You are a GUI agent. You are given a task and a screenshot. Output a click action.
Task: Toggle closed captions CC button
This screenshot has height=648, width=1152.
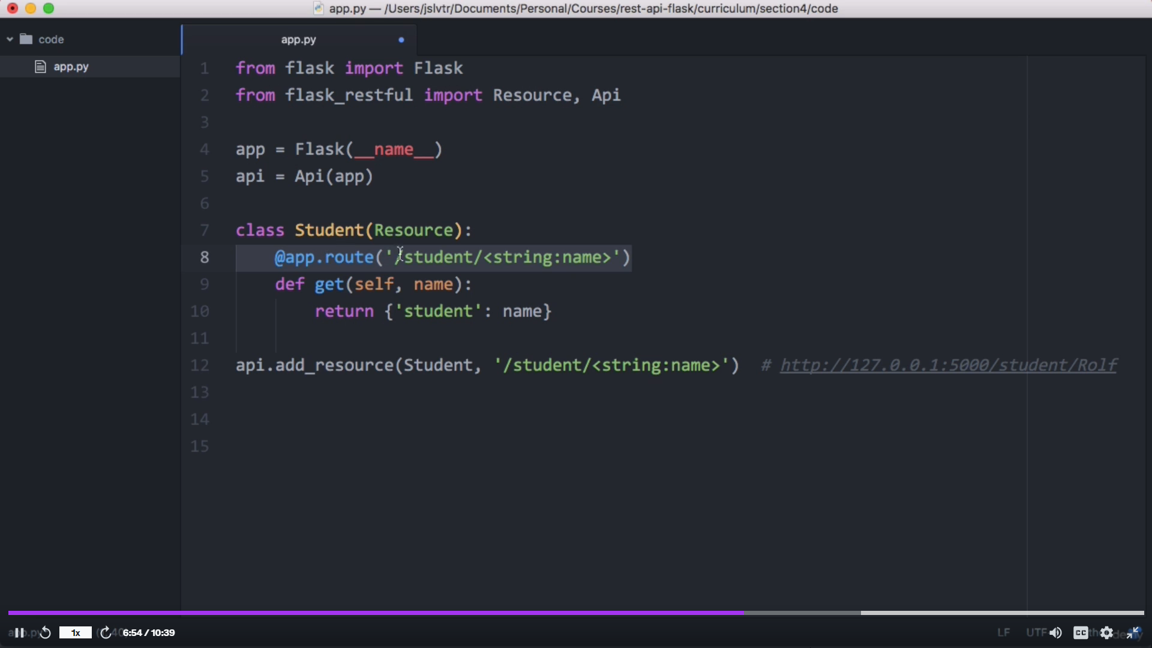pyautogui.click(x=1081, y=632)
